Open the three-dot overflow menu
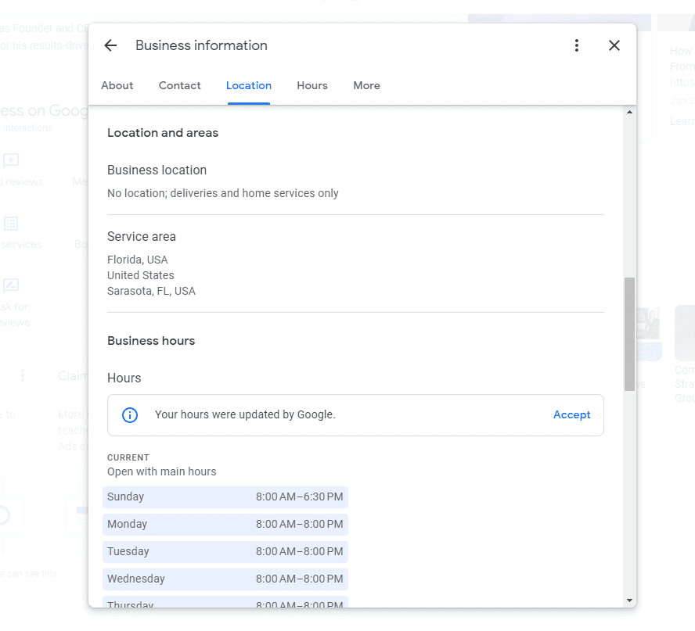 pyautogui.click(x=577, y=45)
